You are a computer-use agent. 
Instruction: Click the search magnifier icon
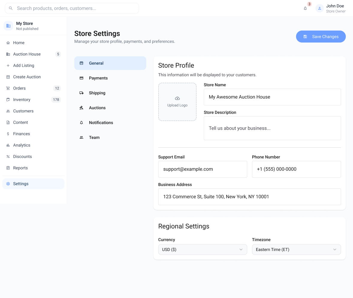[x=10, y=8]
